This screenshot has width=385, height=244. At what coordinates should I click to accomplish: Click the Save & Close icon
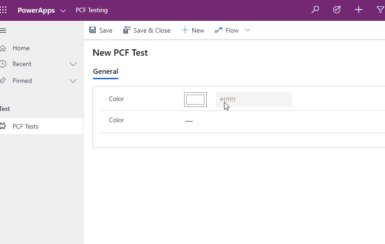pos(127,30)
